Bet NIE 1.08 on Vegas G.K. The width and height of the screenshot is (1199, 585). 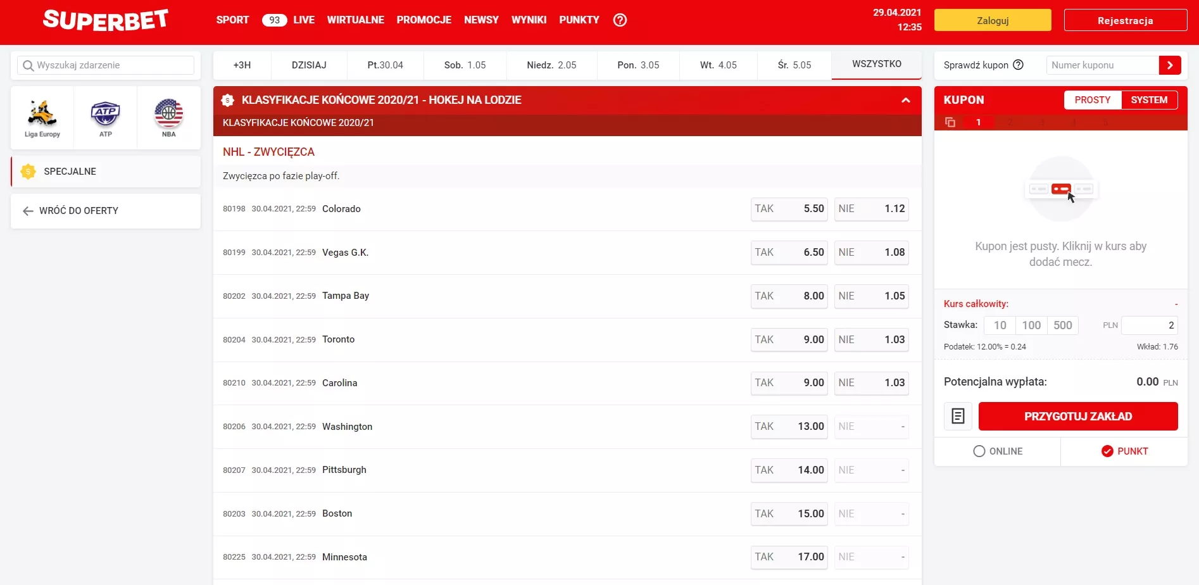pyautogui.click(x=872, y=253)
